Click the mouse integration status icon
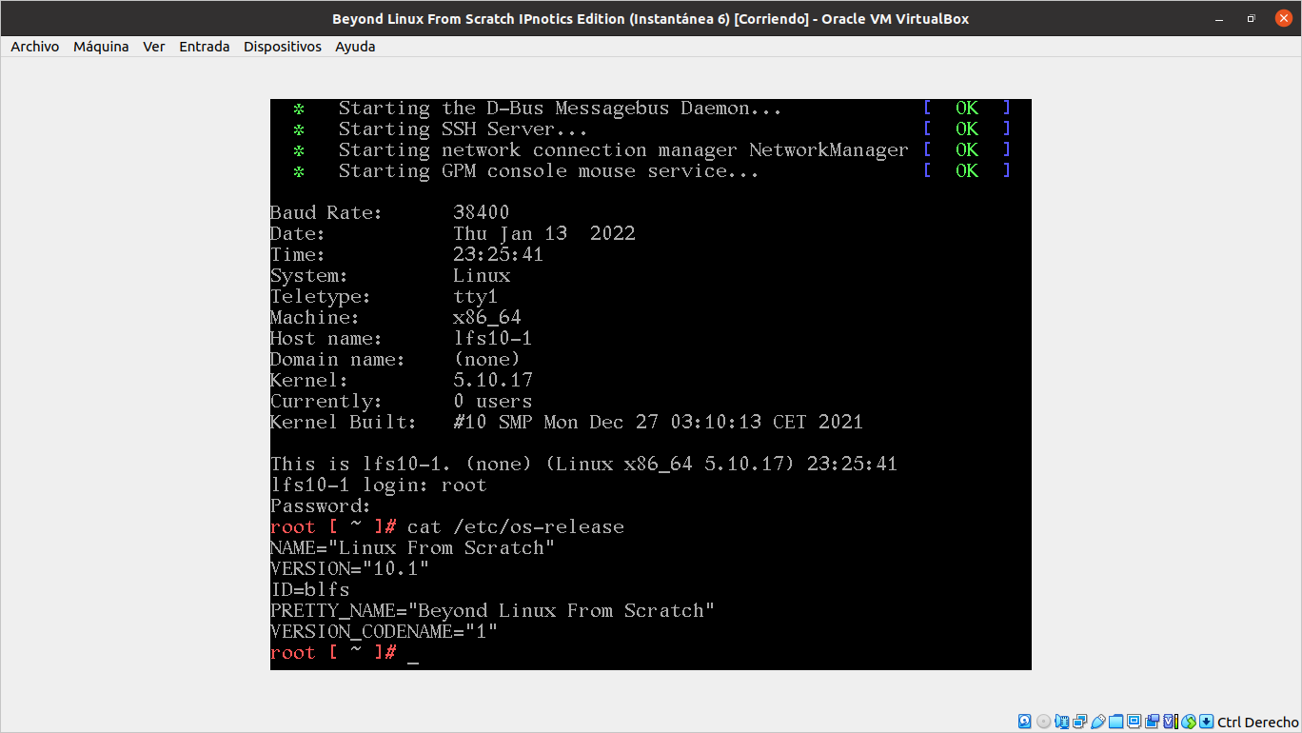Image resolution: width=1302 pixels, height=733 pixels. point(1188,722)
